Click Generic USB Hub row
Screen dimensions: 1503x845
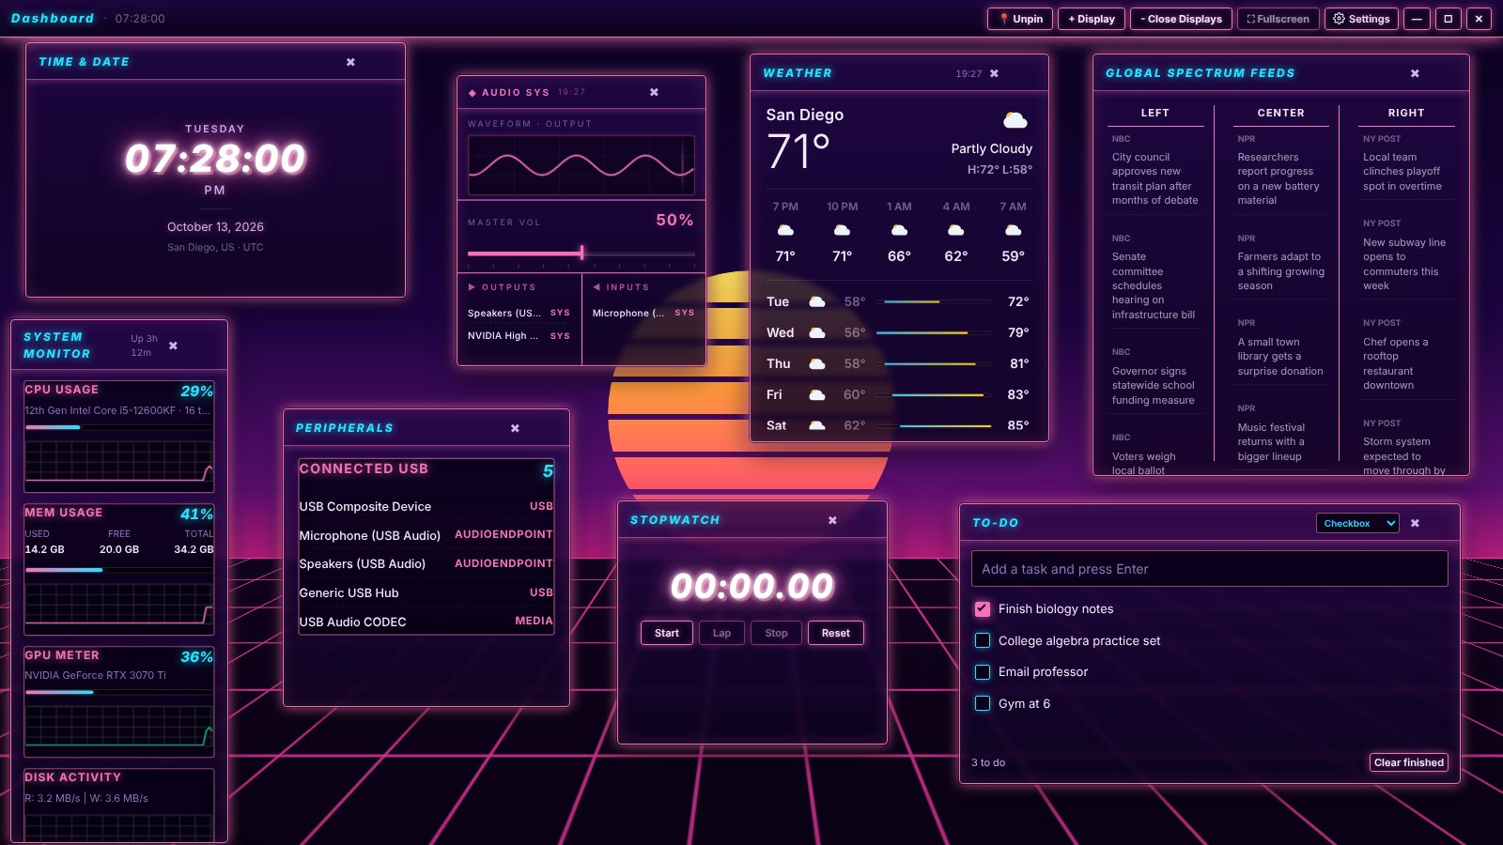(426, 592)
